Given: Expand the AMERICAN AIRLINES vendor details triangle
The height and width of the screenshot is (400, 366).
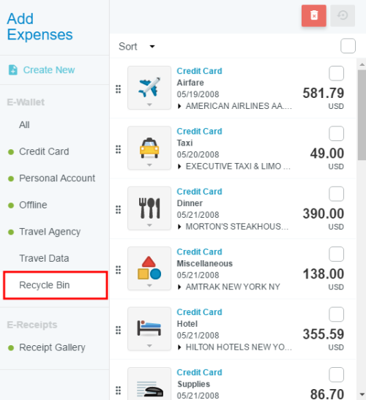Looking at the screenshot, I should (x=179, y=106).
